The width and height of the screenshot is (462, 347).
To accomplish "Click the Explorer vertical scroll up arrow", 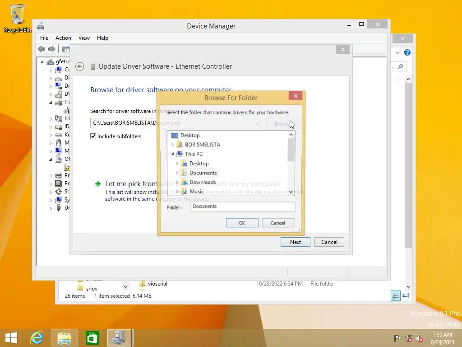I will (x=408, y=79).
